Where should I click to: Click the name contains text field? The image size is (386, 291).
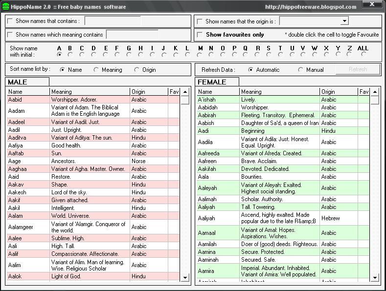[x=113, y=21]
